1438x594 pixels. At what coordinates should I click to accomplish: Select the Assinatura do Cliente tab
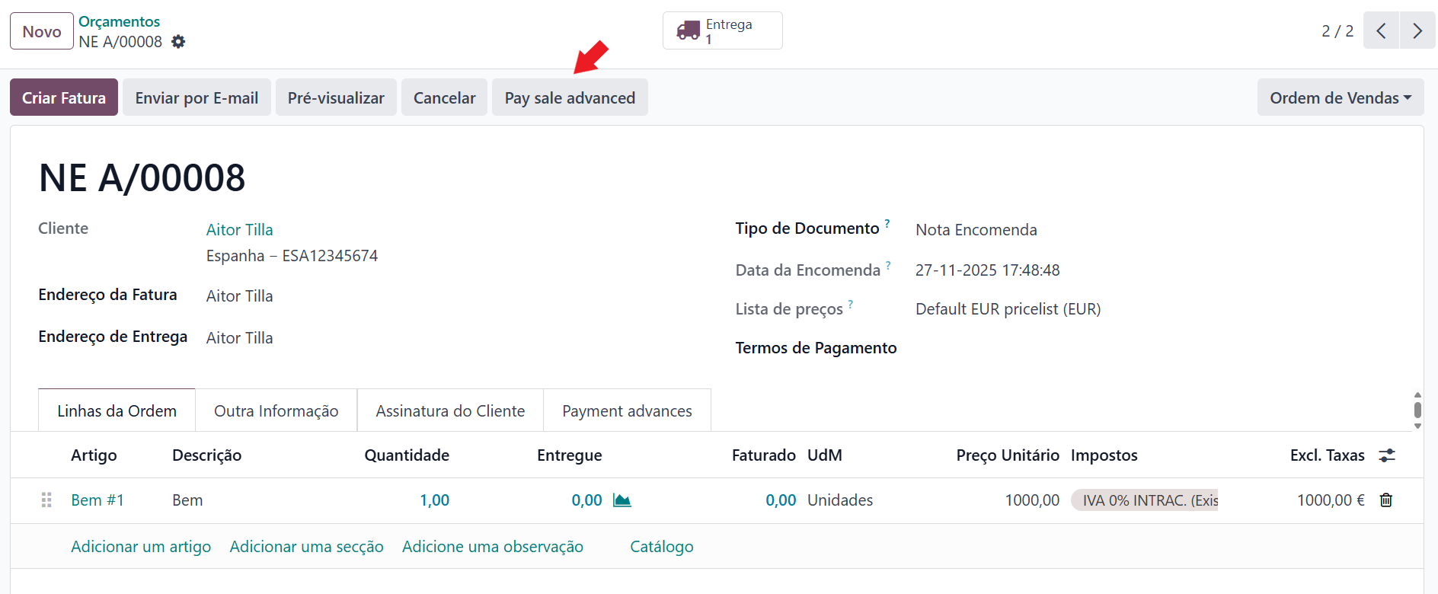450,410
